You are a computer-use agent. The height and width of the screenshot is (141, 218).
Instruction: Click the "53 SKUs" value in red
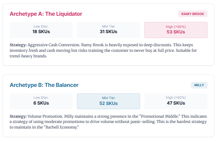pyautogui.click(x=176, y=32)
